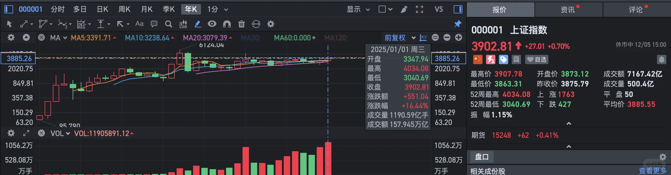Expand the VOL panel with arrows icon

click(26, 133)
